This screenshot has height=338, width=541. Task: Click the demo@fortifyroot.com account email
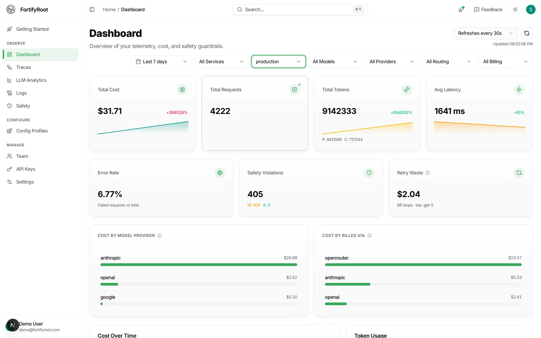(x=39, y=330)
